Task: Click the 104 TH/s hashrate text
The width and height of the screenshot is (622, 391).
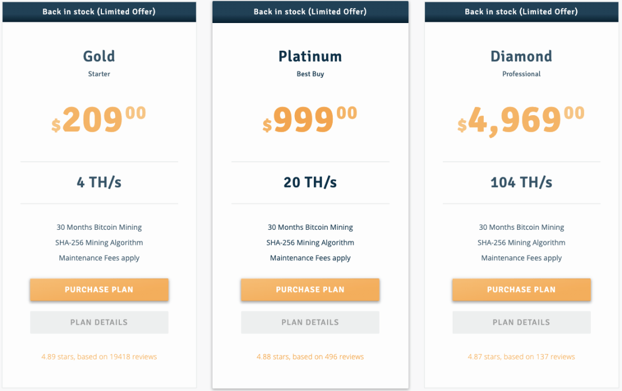Action: (521, 183)
